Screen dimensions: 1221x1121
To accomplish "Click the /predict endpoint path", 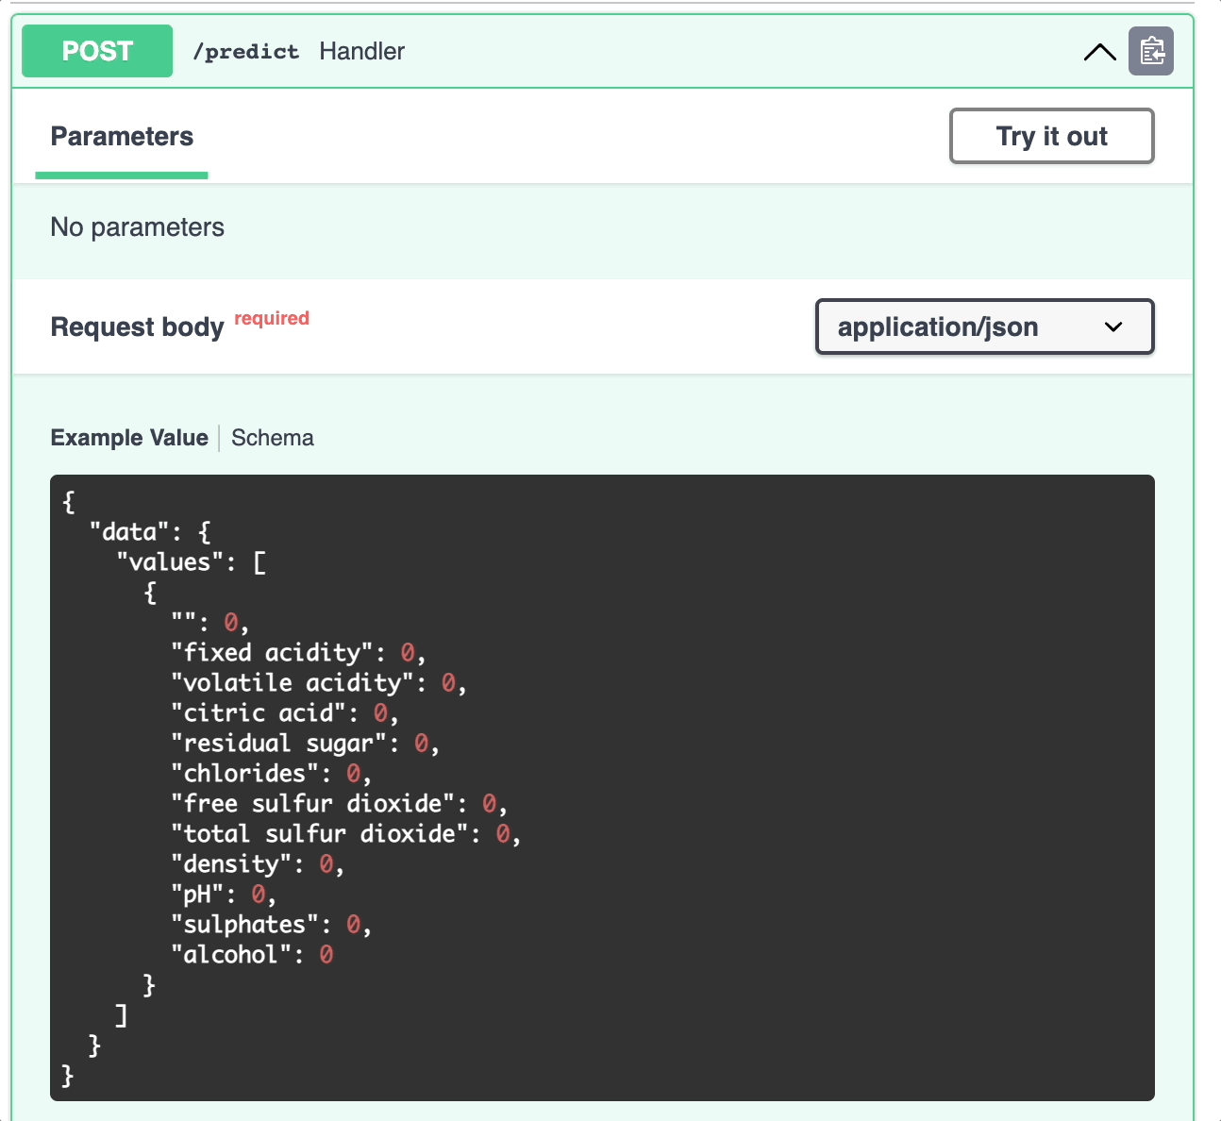I will click(x=245, y=52).
